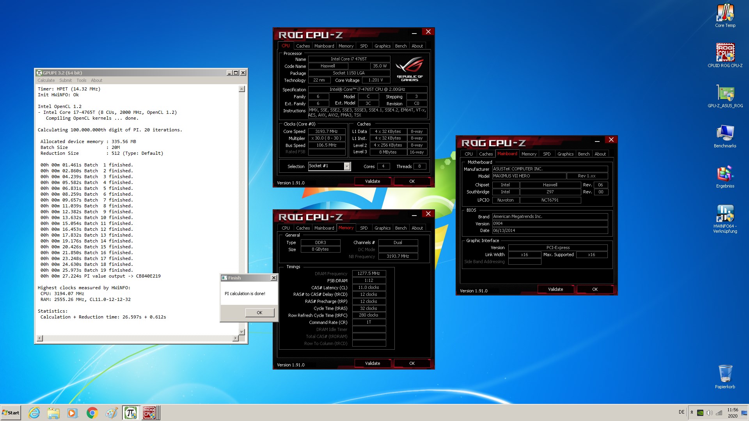This screenshot has width=749, height=421.
Task: Open the Core Temp desktop shortcut
Action: click(725, 16)
